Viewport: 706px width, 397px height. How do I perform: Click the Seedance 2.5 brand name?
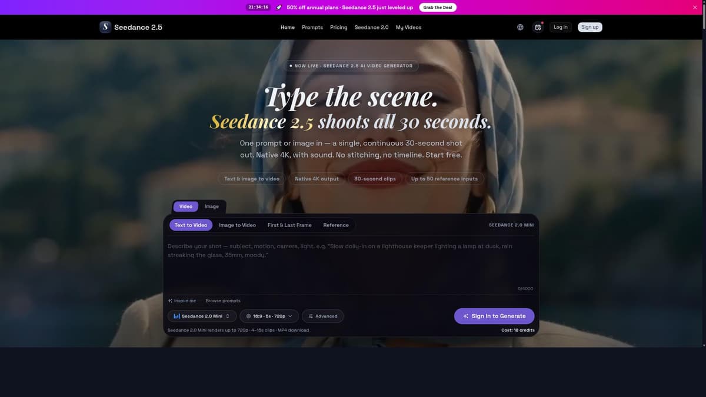pos(138,27)
